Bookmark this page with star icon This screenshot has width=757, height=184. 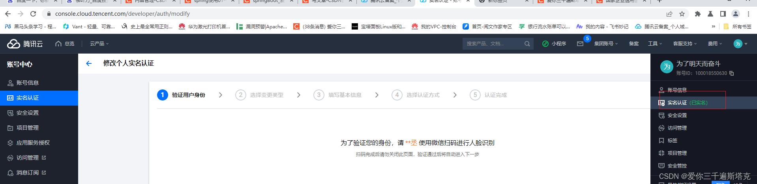682,14
